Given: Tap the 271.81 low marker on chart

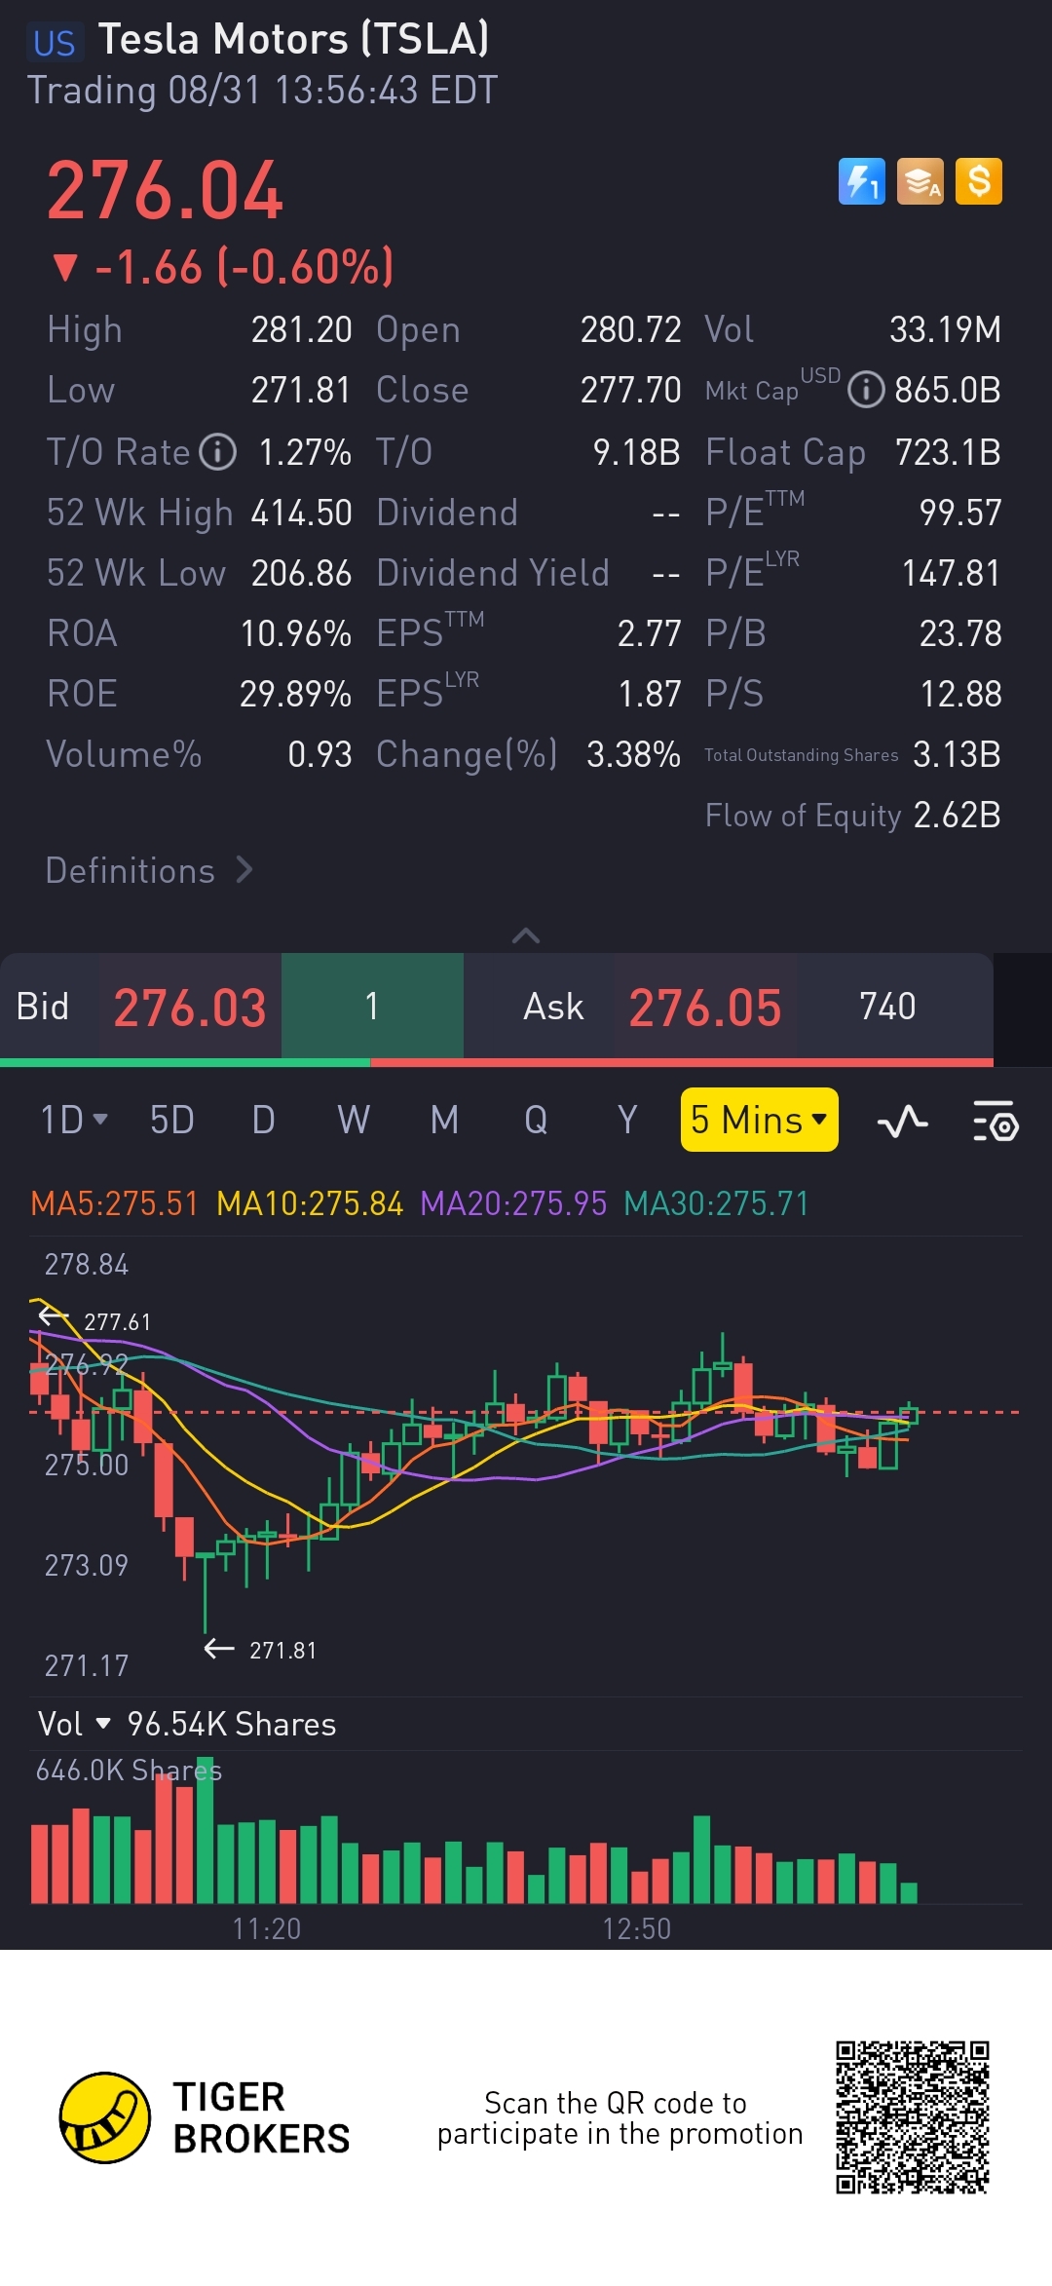Looking at the screenshot, I should 260,1650.
